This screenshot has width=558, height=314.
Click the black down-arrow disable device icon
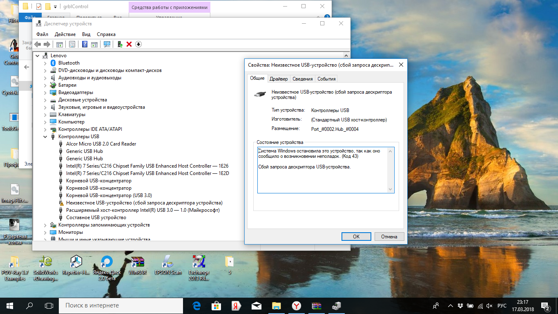pos(138,44)
